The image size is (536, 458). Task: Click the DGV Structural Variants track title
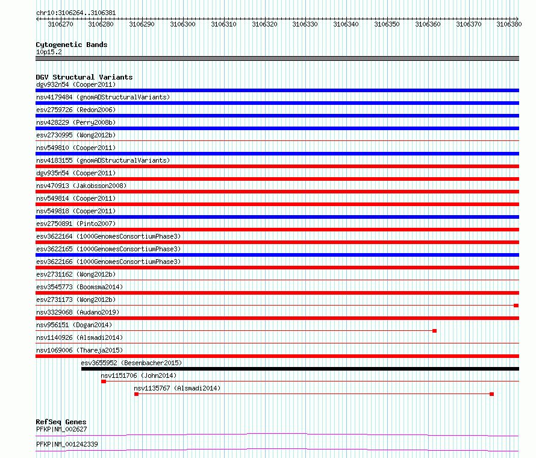84,77
